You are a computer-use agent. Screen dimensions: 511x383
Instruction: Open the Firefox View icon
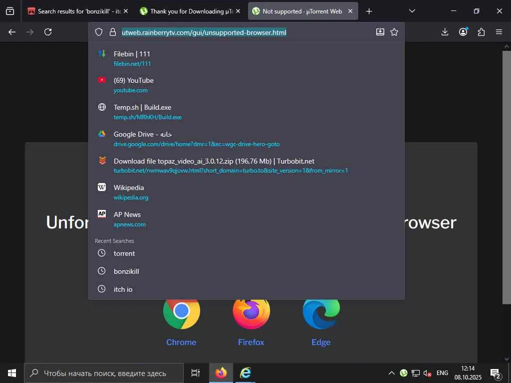[10, 11]
